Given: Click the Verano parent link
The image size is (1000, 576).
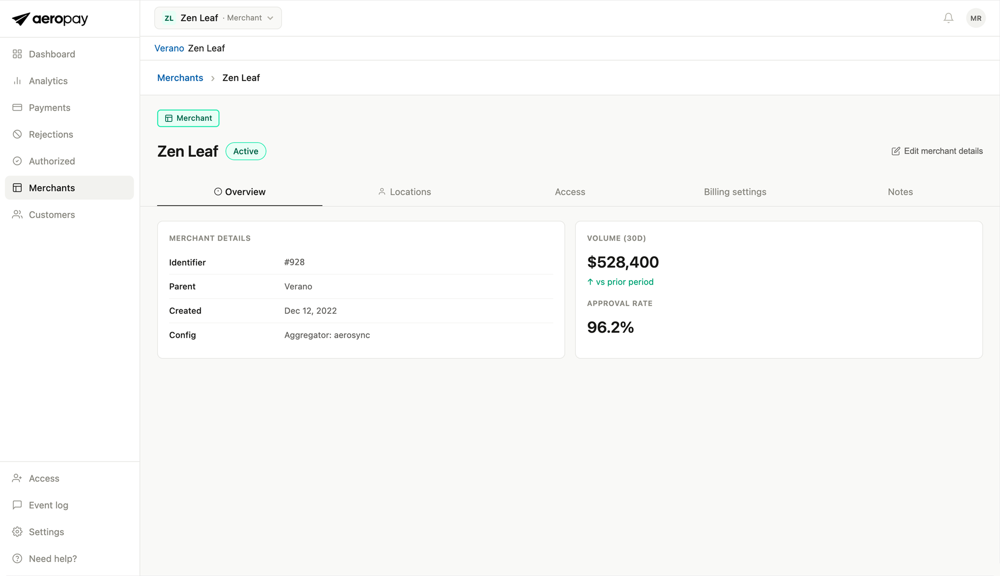Looking at the screenshot, I should coord(169,48).
